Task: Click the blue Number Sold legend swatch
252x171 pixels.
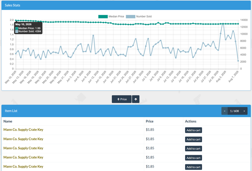Action: (x=130, y=17)
